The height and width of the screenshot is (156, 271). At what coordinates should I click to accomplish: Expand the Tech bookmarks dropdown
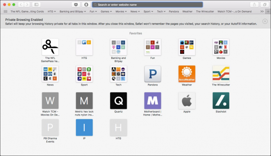click(161, 11)
